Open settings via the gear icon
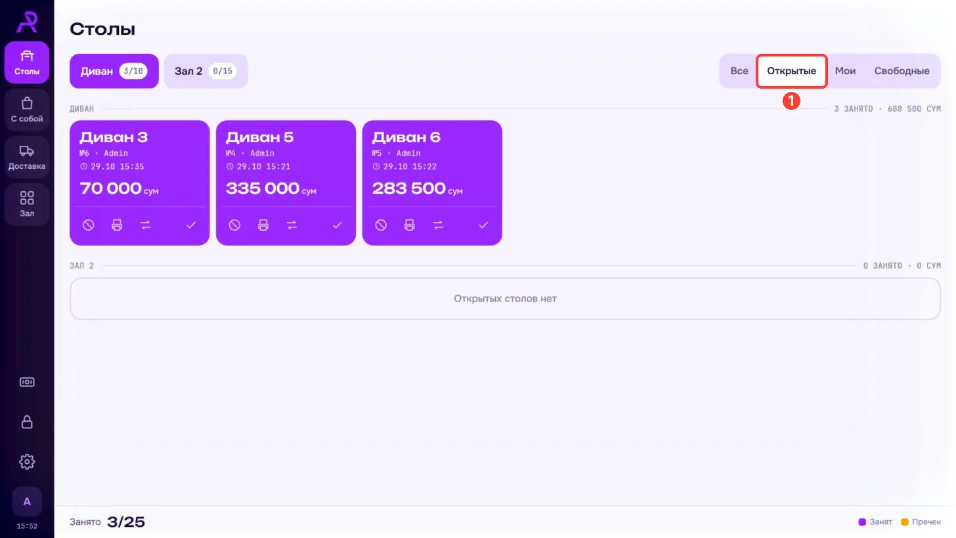 27,462
